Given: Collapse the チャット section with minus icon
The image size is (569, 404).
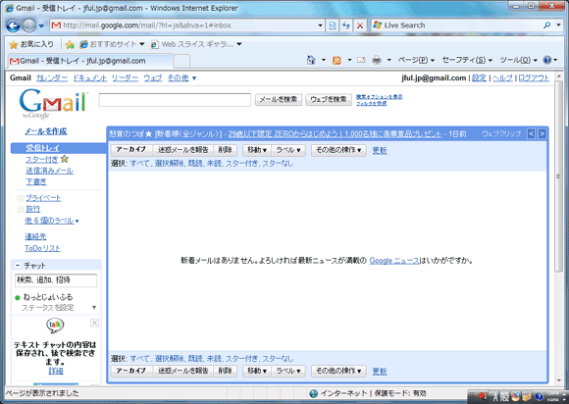Looking at the screenshot, I should pos(18,266).
